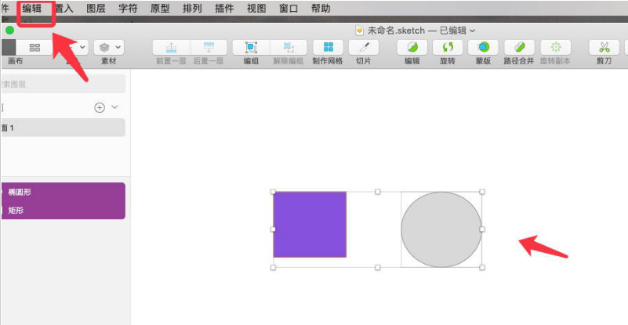Click the 编组 (Group) toolbar icon
The width and height of the screenshot is (628, 325).
(x=251, y=48)
